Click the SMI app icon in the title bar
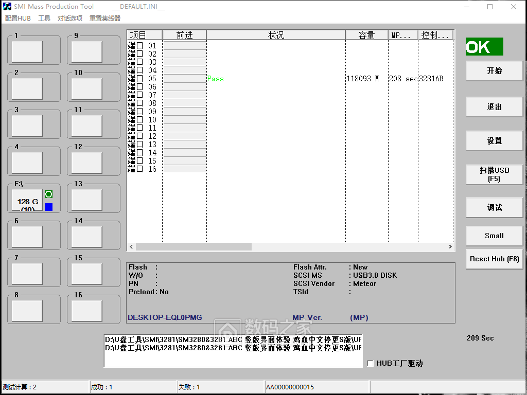 [x=7, y=7]
